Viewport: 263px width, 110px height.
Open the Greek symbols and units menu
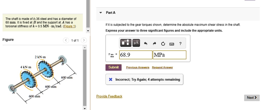(x=136, y=43)
